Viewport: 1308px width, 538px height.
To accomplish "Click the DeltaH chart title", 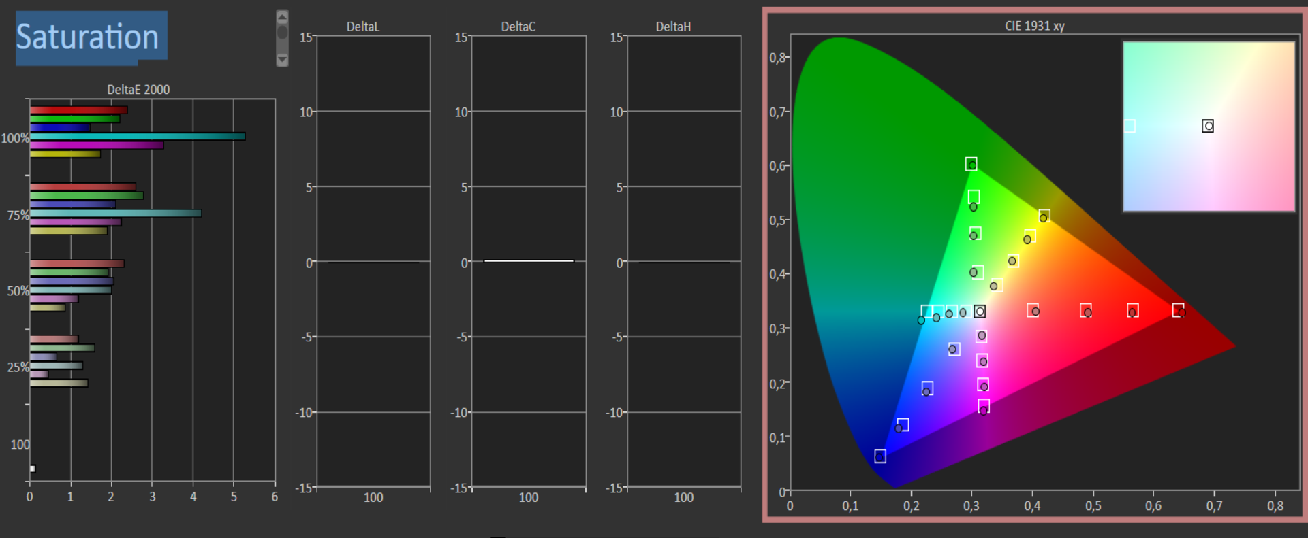I will (x=673, y=27).
